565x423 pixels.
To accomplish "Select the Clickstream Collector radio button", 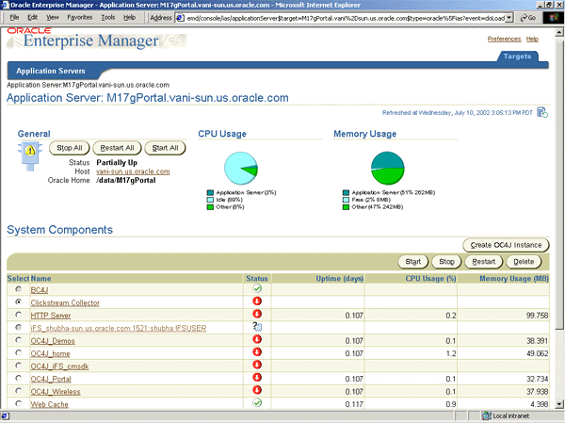I will [x=19, y=301].
